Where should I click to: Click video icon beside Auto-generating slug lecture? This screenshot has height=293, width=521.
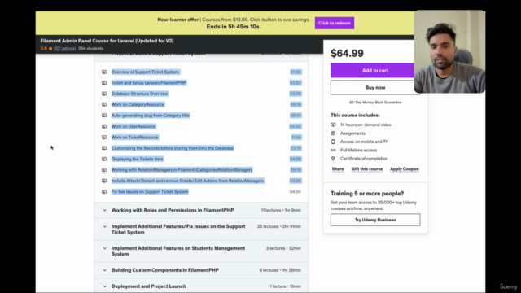point(104,116)
